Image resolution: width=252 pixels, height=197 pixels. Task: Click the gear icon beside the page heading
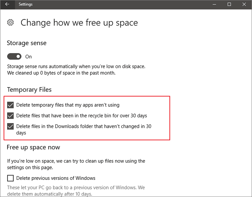pyautogui.click(x=10, y=23)
